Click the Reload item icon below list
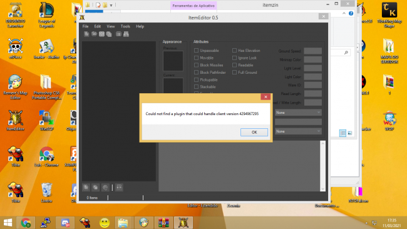Screen dimensions: 407x229 (x=105, y=187)
